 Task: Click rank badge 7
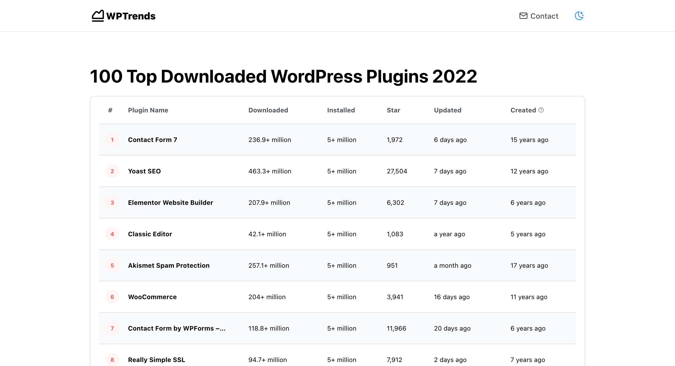click(x=112, y=328)
